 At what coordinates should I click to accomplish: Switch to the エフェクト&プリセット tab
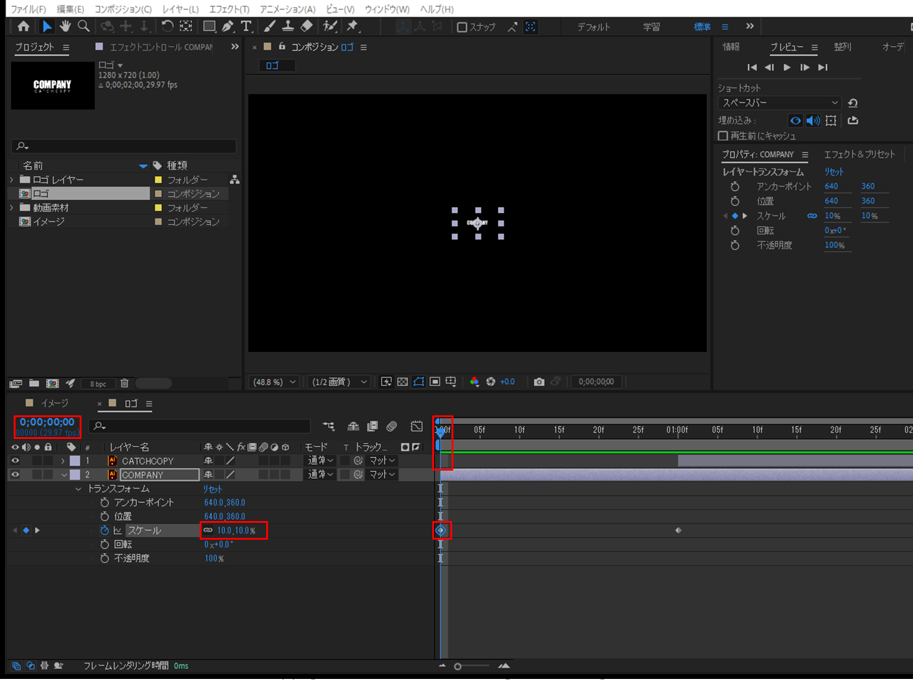859,154
